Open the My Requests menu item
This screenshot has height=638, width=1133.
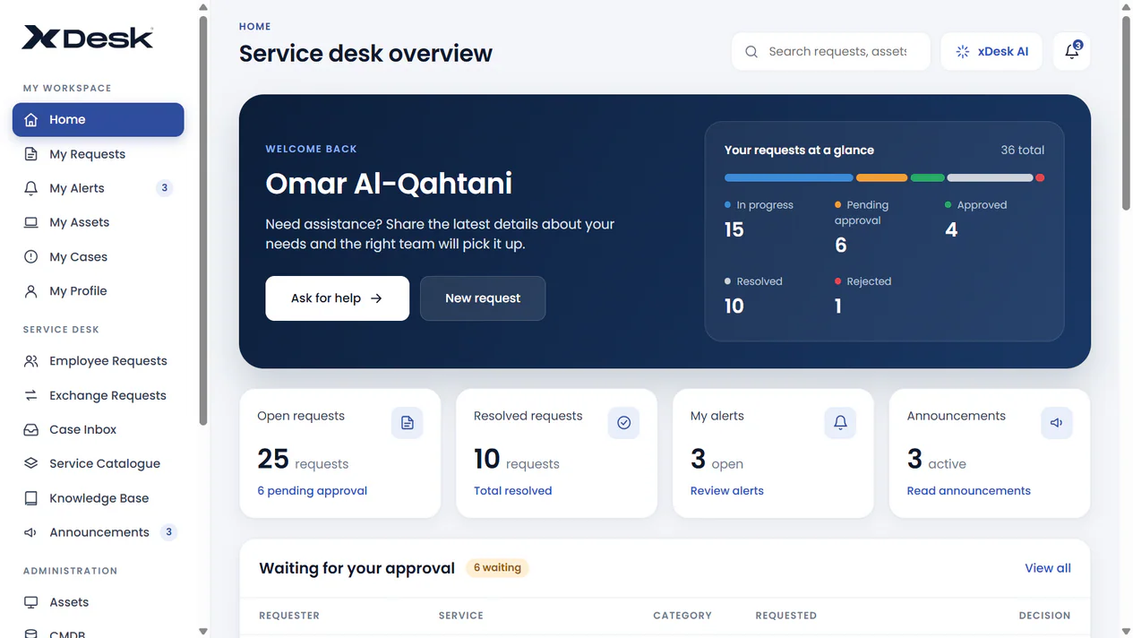[99, 154]
